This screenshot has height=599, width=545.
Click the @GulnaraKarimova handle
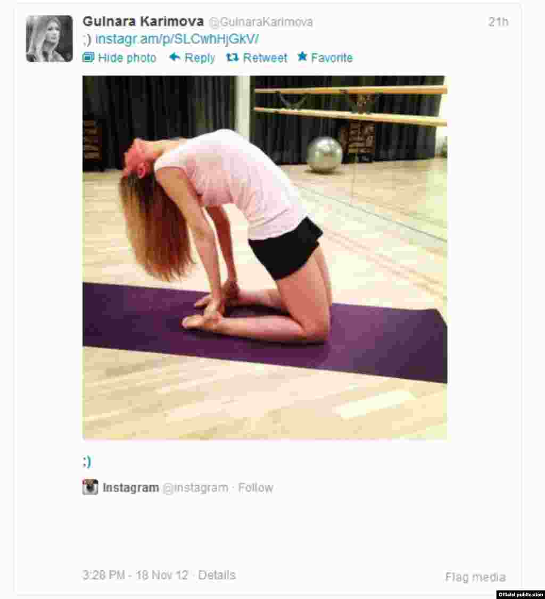pos(261,22)
